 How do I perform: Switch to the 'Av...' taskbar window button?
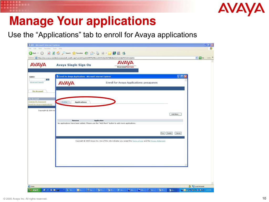[x=152, y=190]
